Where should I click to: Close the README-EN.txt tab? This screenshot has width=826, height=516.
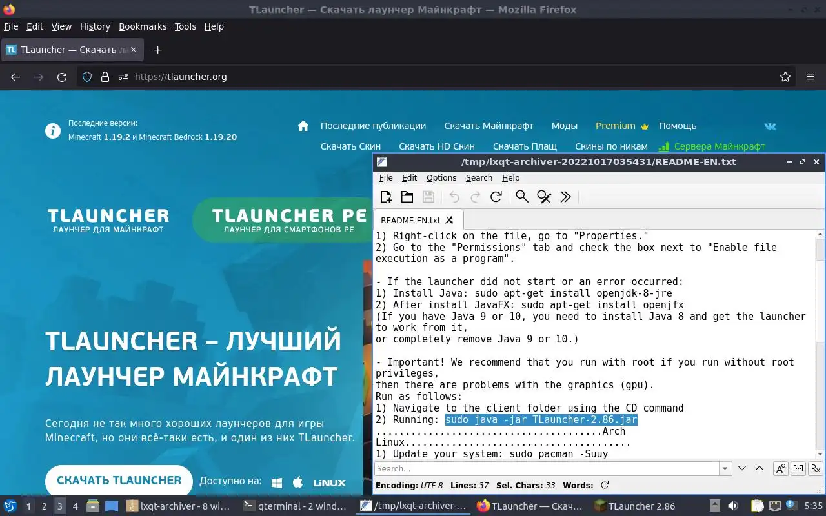pos(450,220)
